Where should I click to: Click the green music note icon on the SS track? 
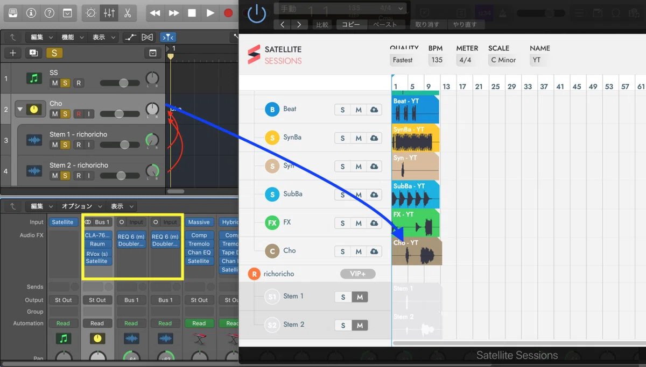pyautogui.click(x=34, y=78)
